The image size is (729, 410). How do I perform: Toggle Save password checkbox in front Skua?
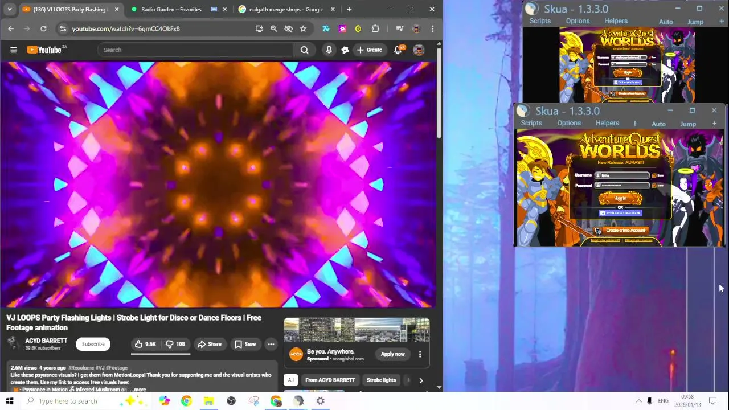[x=654, y=185]
